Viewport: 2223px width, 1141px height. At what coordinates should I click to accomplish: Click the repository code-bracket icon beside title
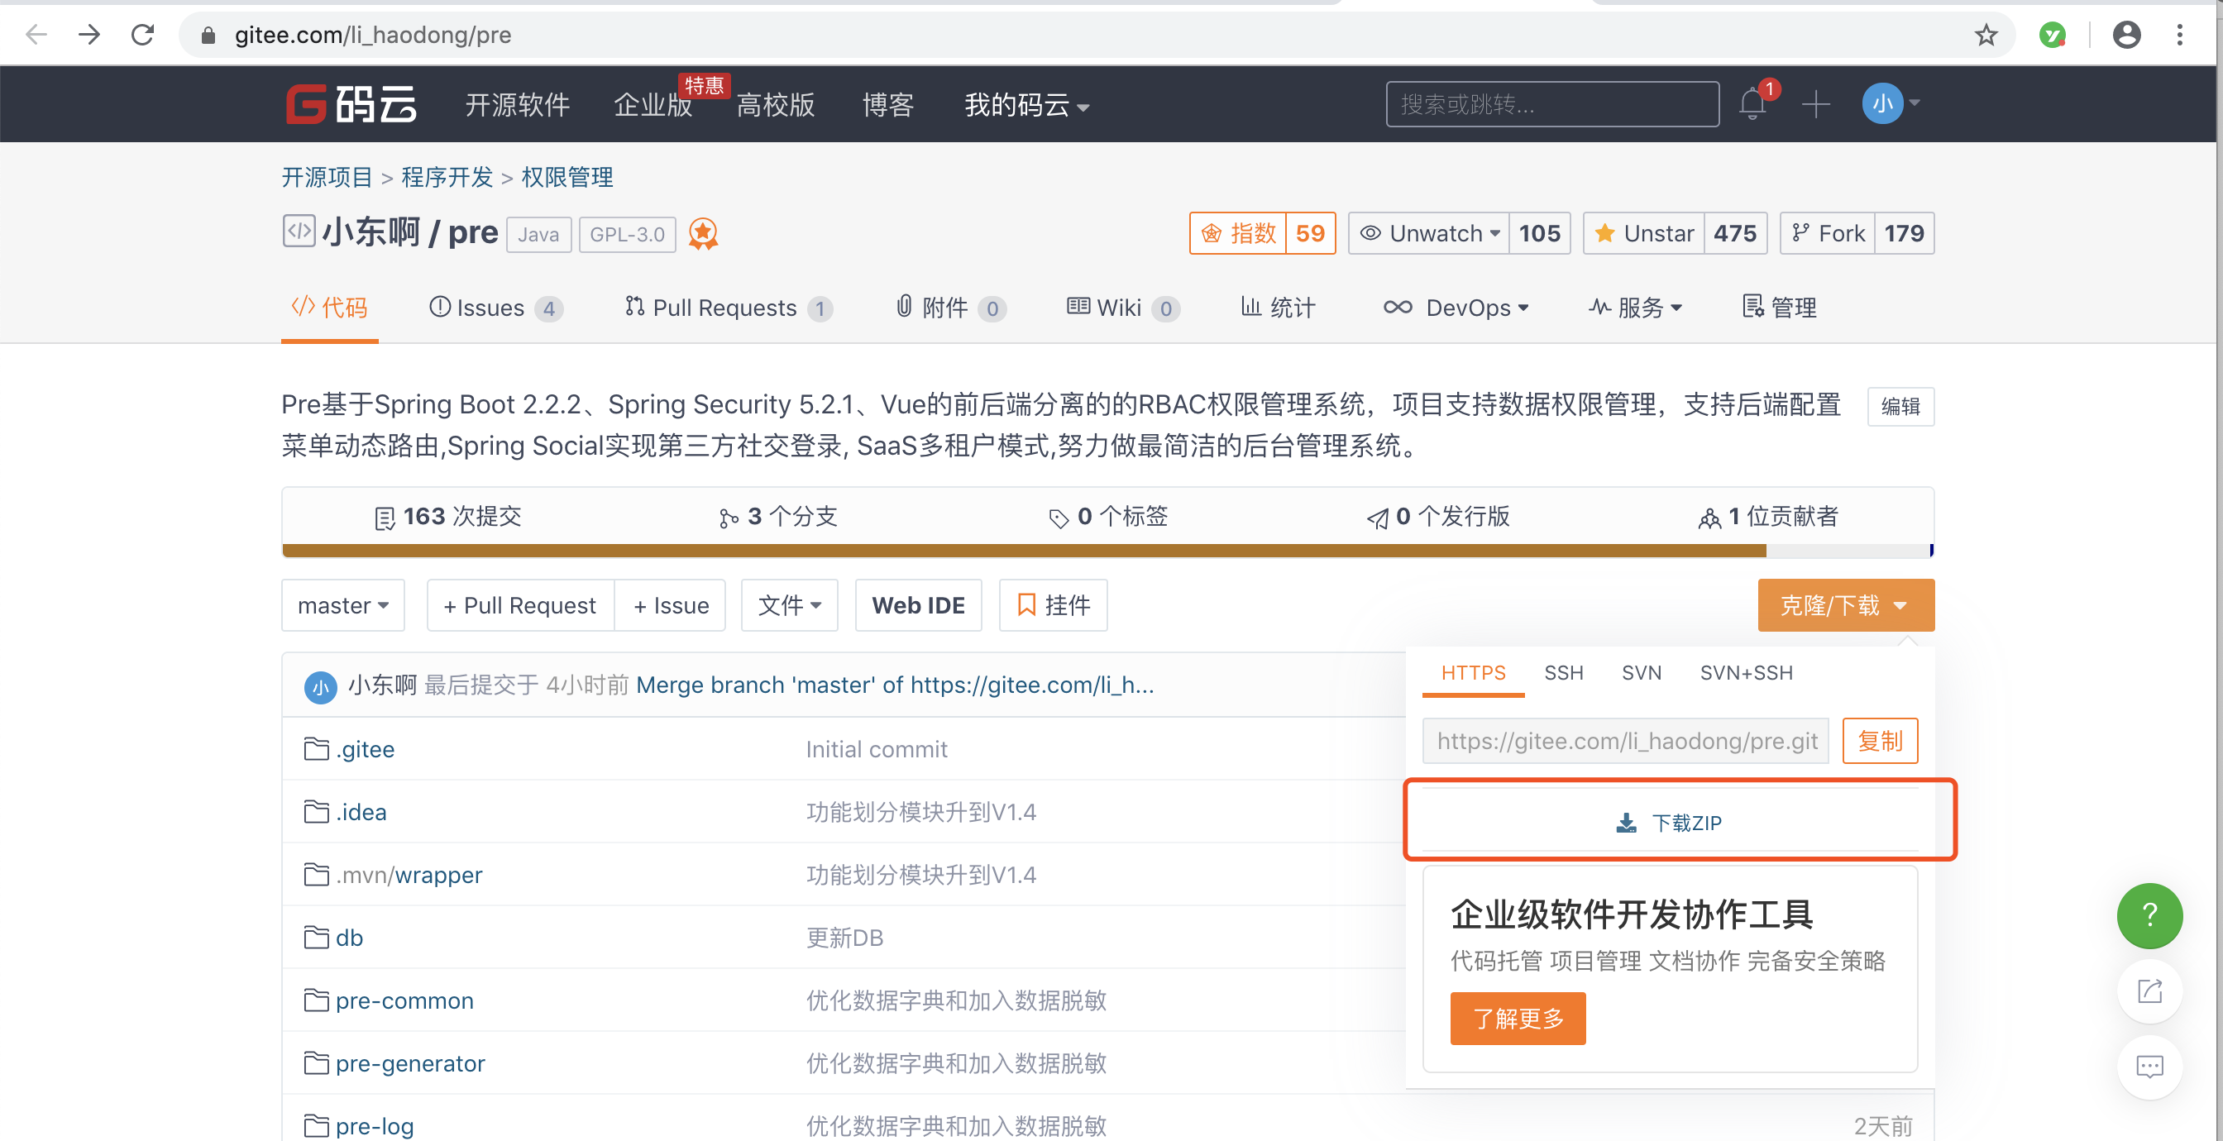click(299, 232)
